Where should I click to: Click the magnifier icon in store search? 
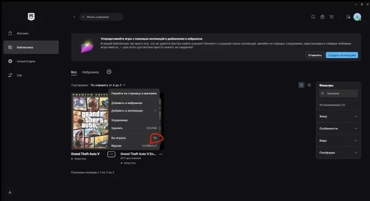83,17
